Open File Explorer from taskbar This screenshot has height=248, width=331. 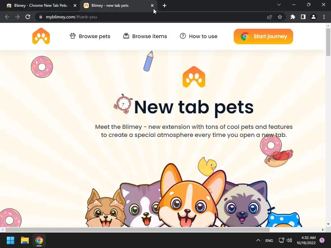point(25,240)
